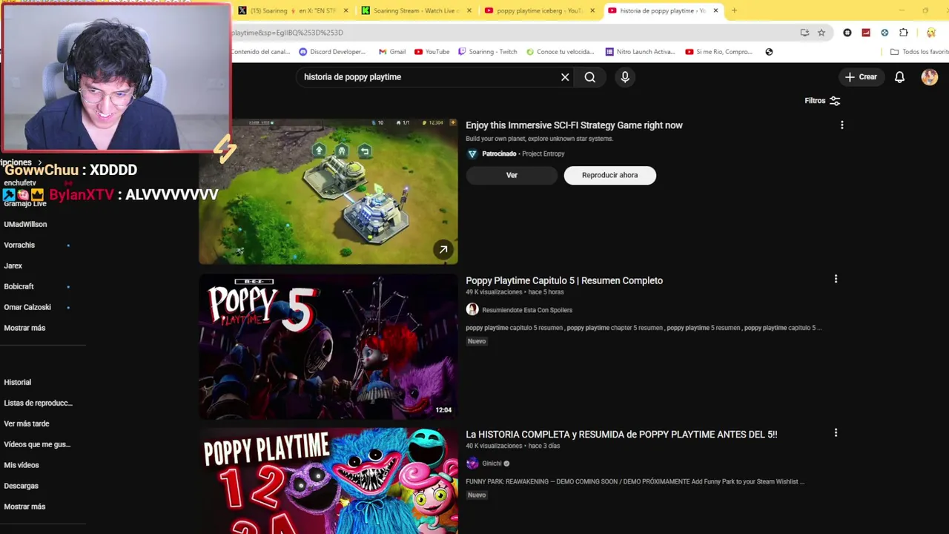This screenshot has height=534, width=949.
Task: Open Descargas in sidebar
Action: pos(21,486)
